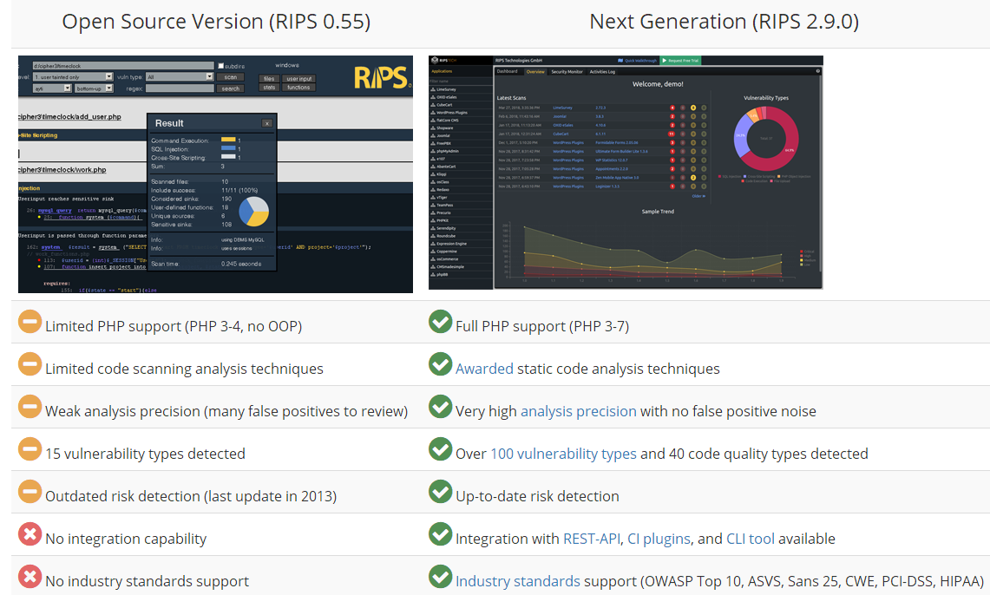The height and width of the screenshot is (595, 990).
Task: Click the check icon beside Integration with REST-API
Action: pos(440,533)
